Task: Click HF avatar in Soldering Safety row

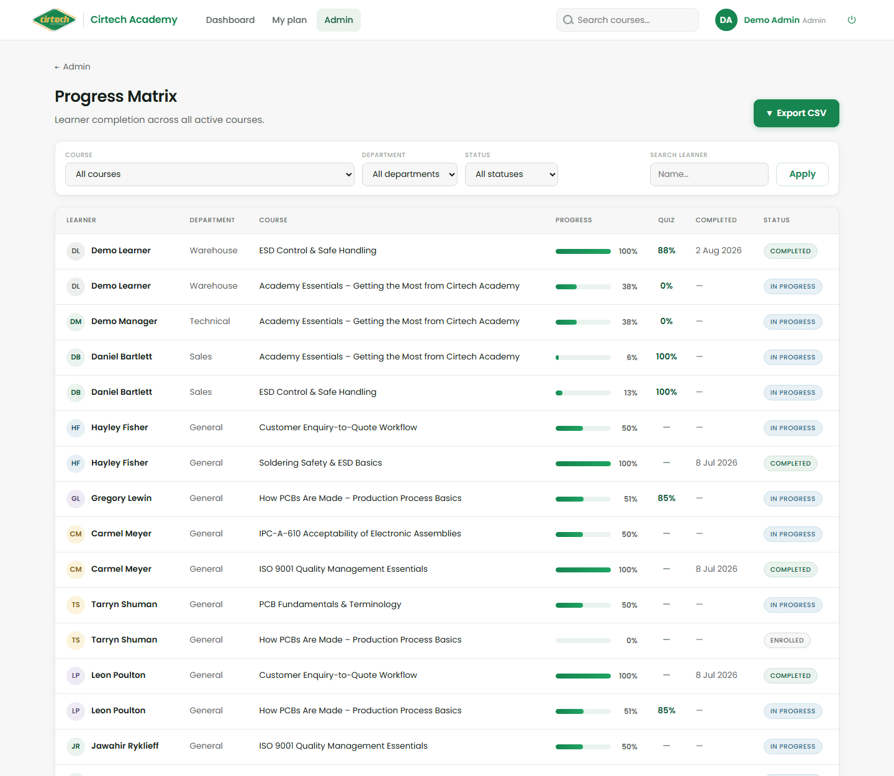Action: tap(76, 463)
